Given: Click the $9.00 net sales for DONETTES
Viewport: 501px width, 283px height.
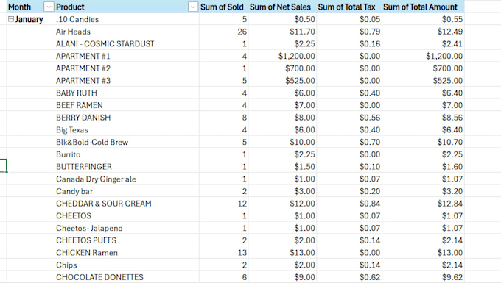Looking at the screenshot, I should [304, 277].
